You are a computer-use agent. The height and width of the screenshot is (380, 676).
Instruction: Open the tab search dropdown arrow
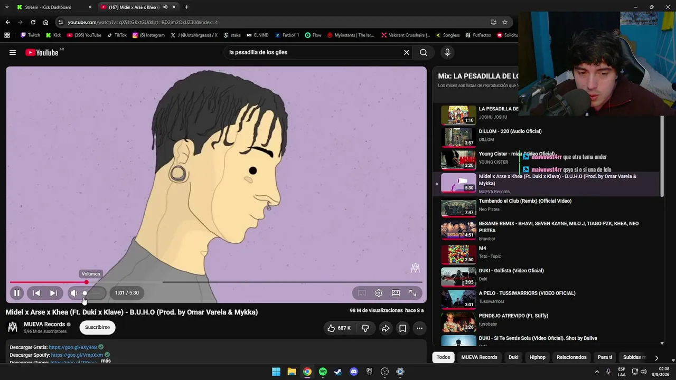coord(6,7)
